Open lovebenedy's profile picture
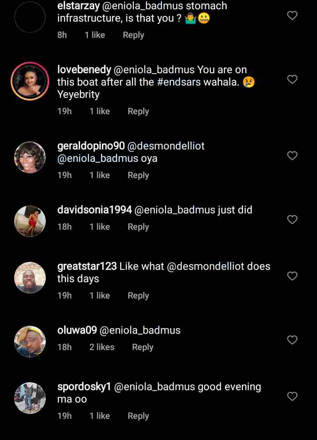The image size is (317, 440). (30, 82)
